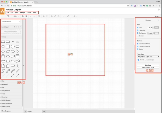
Task: Click the zoom in magnifier icon
Action: (23, 16)
